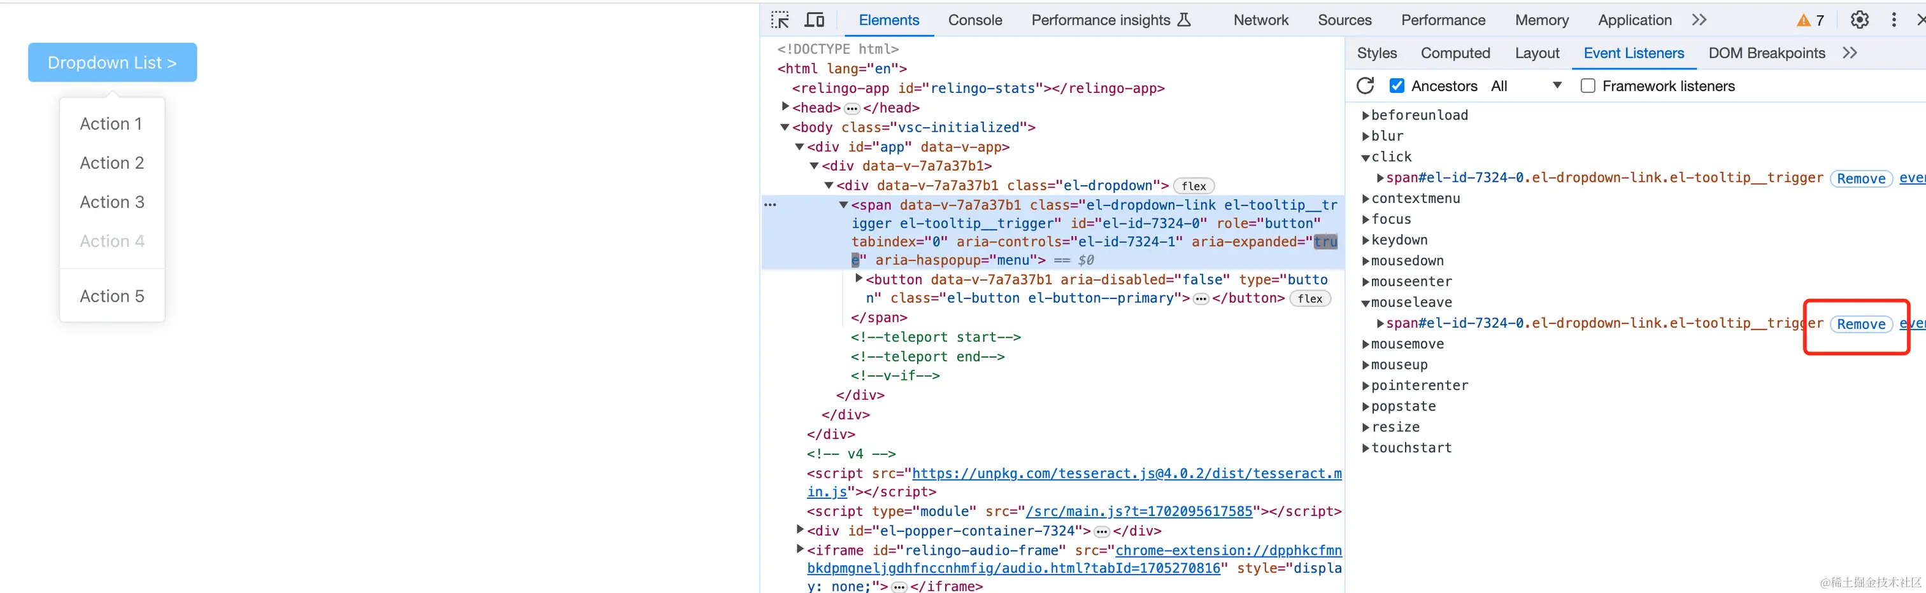Click the Dropdown List button
1926x593 pixels.
click(x=112, y=63)
